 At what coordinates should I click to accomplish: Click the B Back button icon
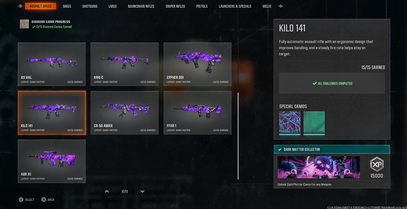[44, 199]
